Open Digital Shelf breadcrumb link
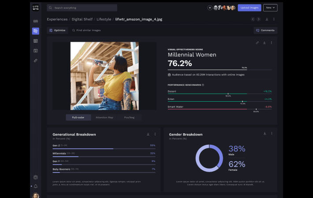 (x=82, y=19)
